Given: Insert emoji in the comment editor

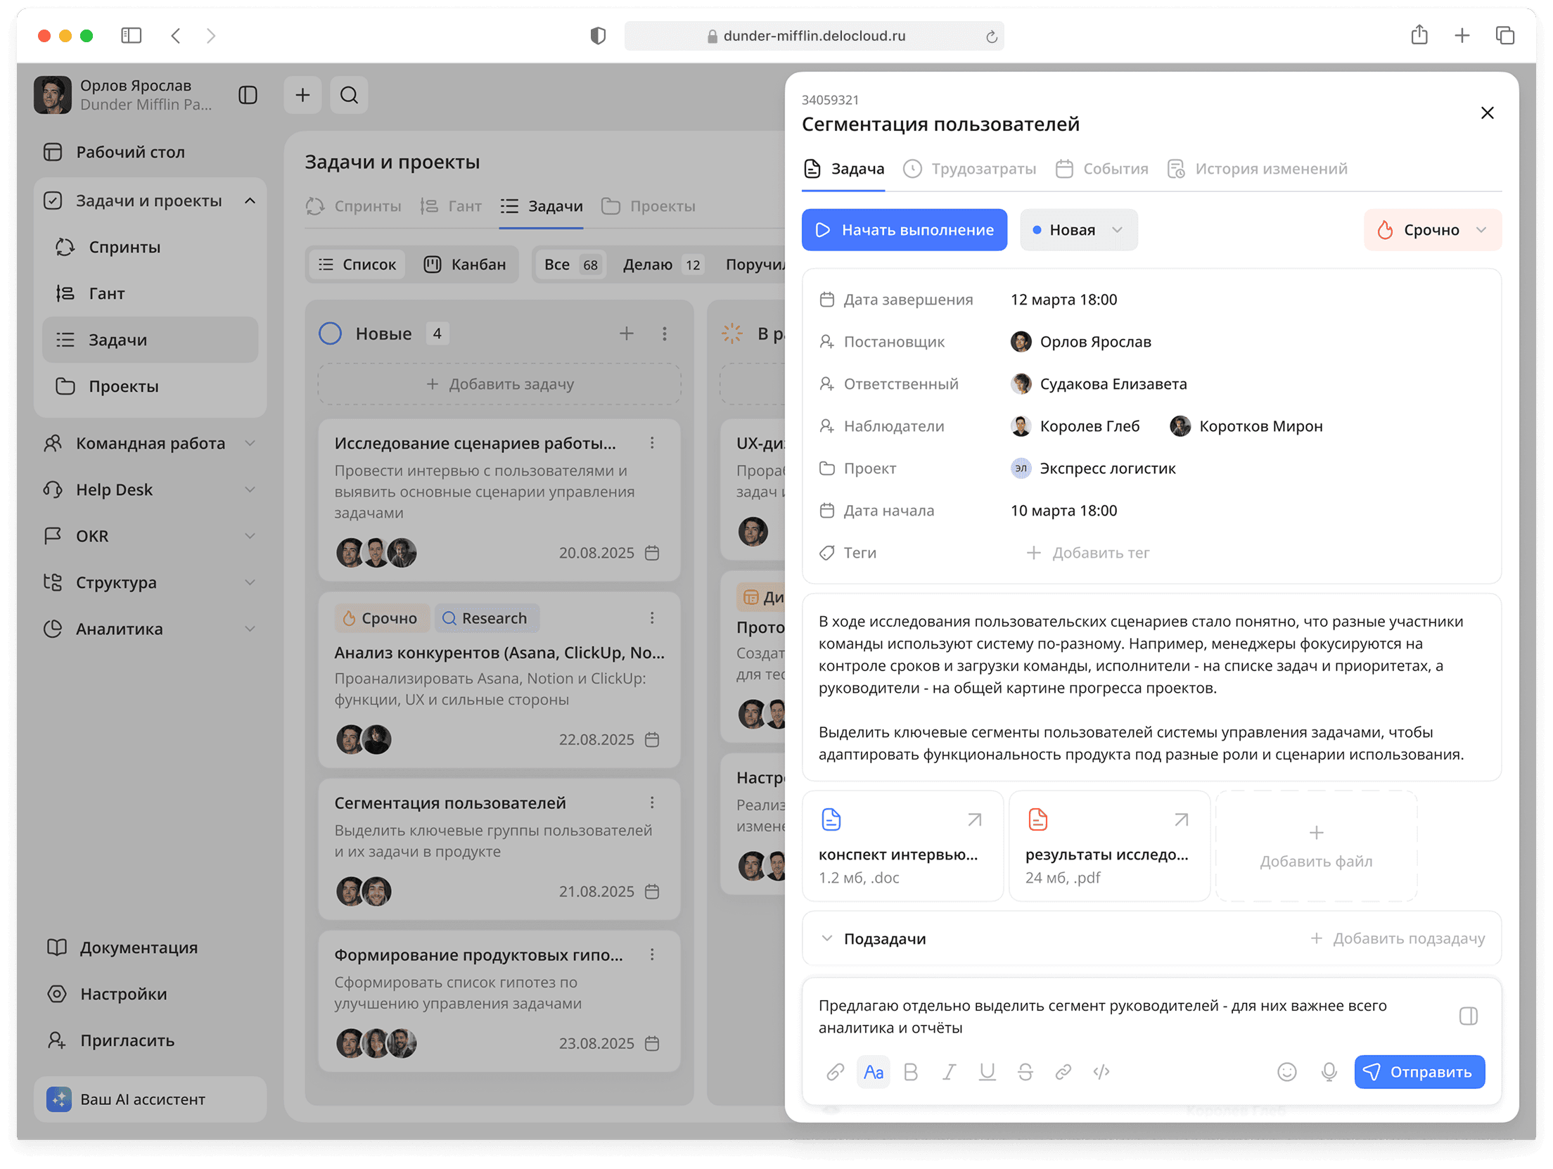Looking at the screenshot, I should tap(1287, 1072).
